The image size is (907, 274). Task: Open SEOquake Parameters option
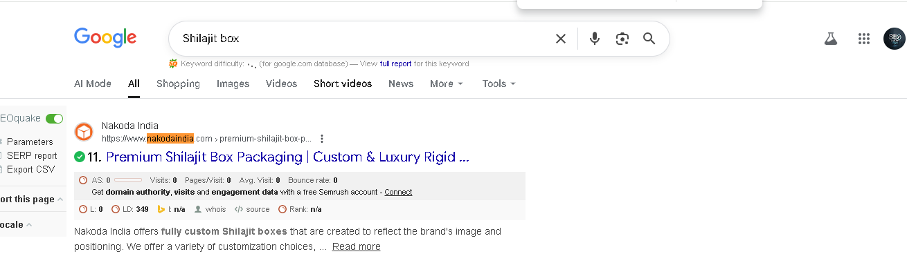pos(30,141)
